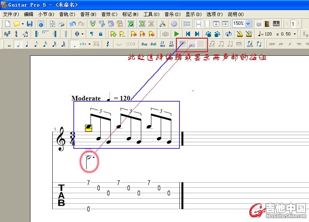Insert double bar line
309x222 pixels.
(66, 34)
